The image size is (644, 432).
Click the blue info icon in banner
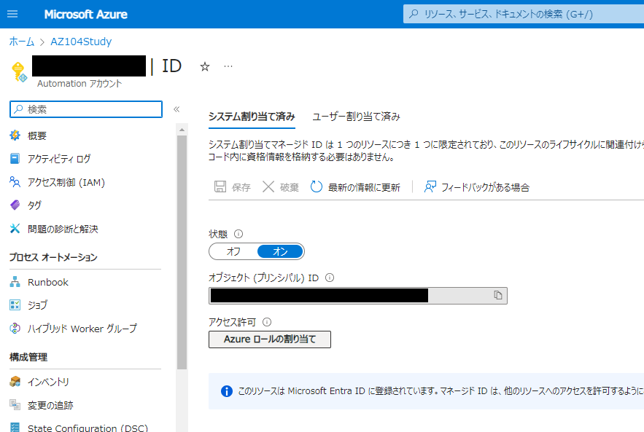click(227, 391)
